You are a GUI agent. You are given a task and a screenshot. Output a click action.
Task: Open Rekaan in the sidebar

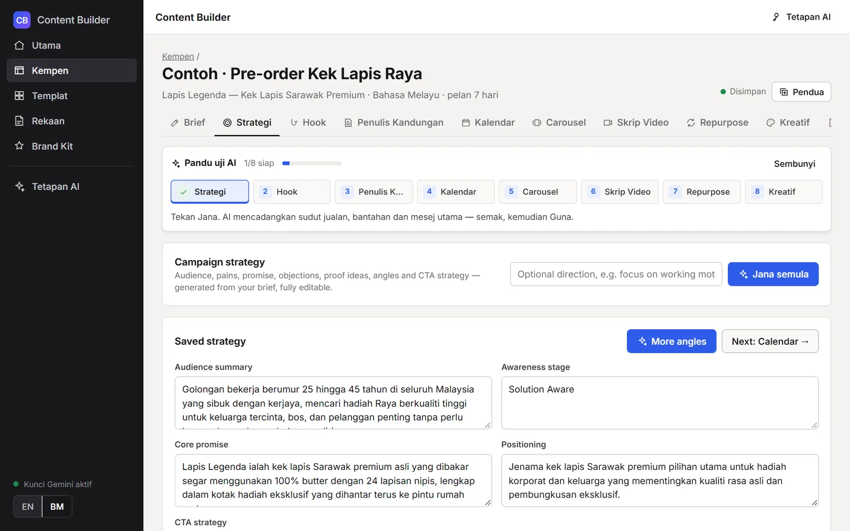72,121
